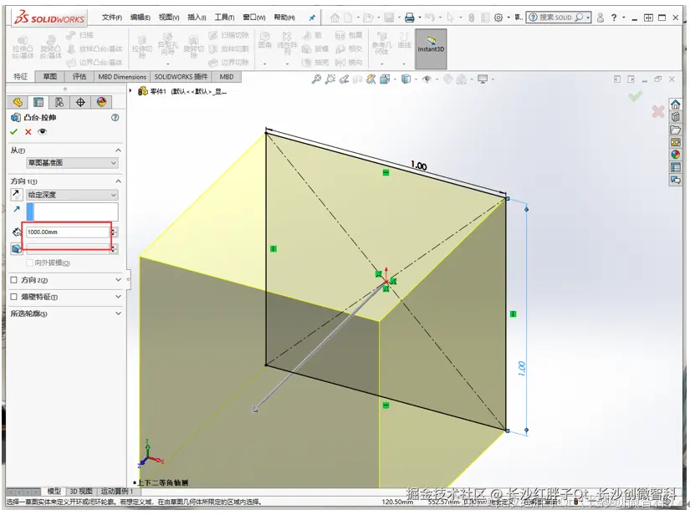The height and width of the screenshot is (515, 690).
Task: Open the Hide/Show Items dropdown arrow
Action: [437, 79]
